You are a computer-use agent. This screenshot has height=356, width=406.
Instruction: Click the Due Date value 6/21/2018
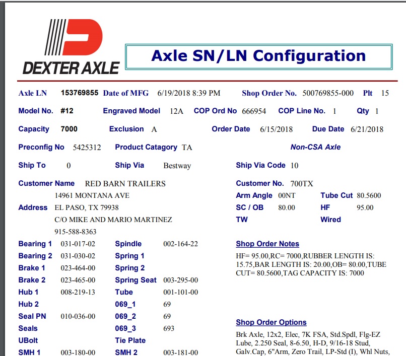(x=367, y=129)
